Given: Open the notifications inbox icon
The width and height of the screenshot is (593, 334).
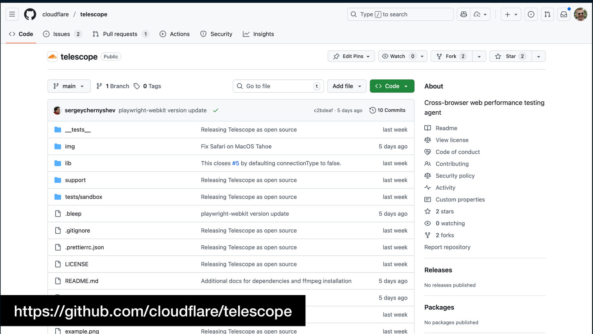Looking at the screenshot, I should click(564, 14).
